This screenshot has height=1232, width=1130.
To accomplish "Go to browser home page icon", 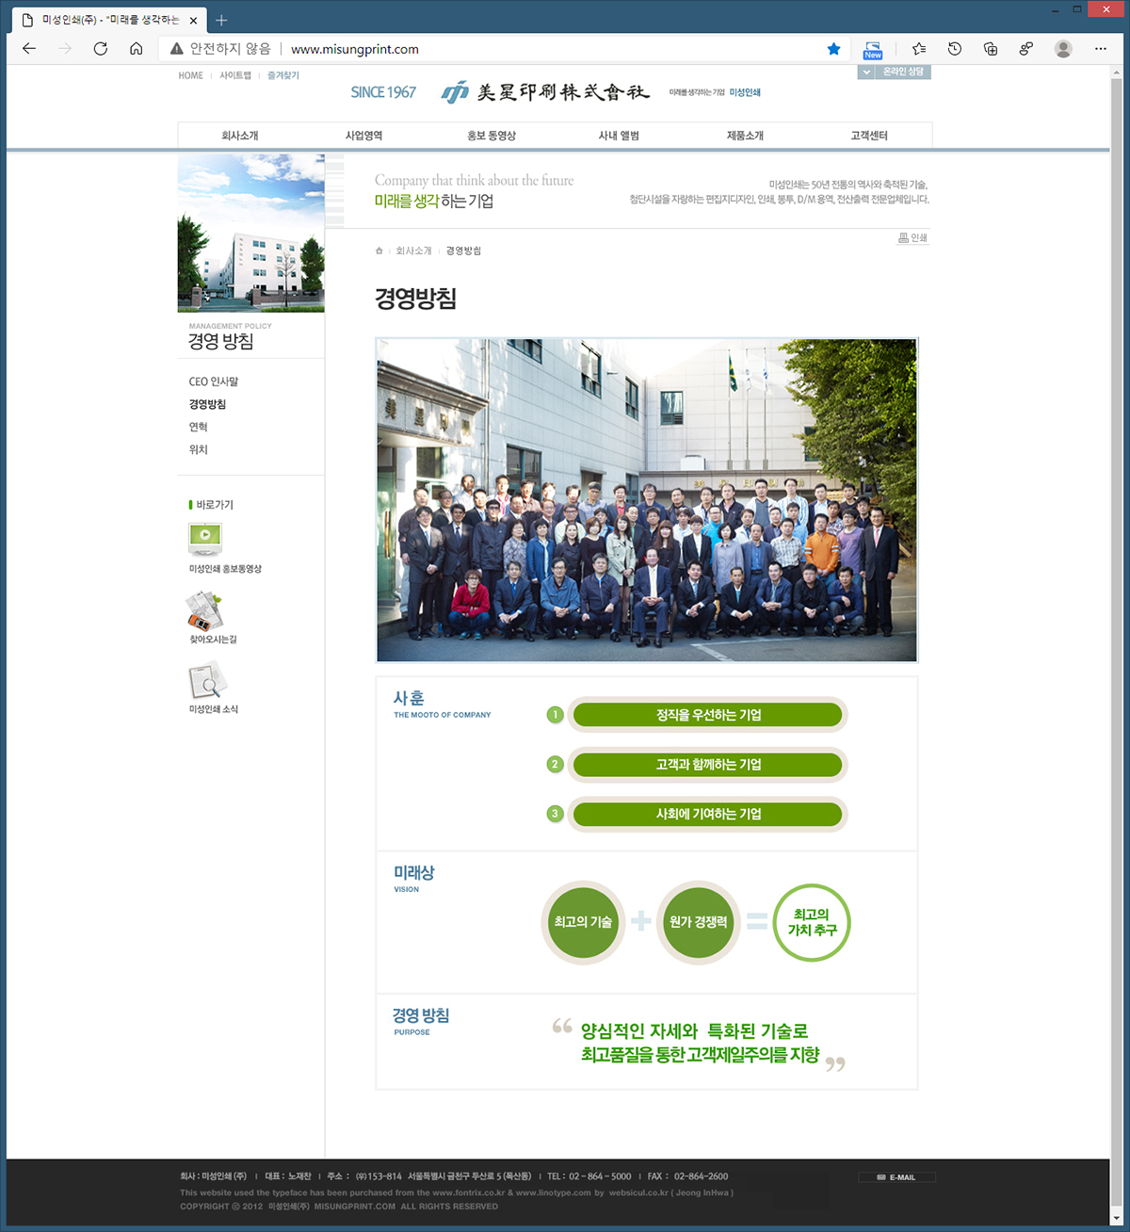I will pos(137,49).
